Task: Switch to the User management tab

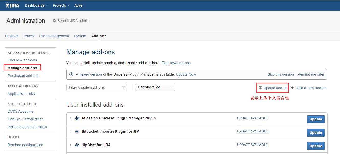Action: [54, 36]
